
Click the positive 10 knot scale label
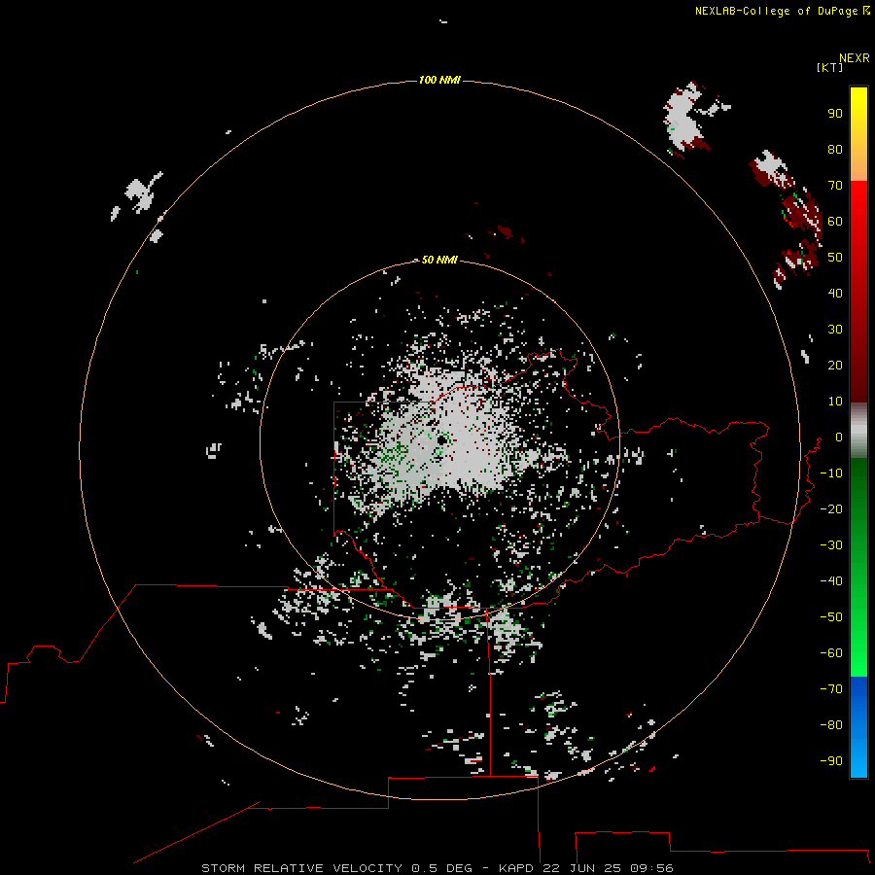(x=835, y=402)
